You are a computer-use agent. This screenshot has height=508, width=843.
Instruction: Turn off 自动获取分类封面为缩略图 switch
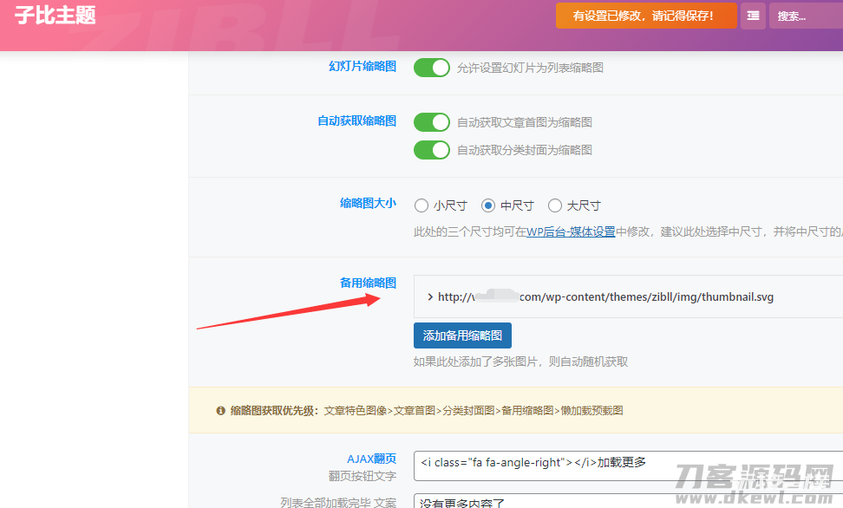click(x=431, y=150)
